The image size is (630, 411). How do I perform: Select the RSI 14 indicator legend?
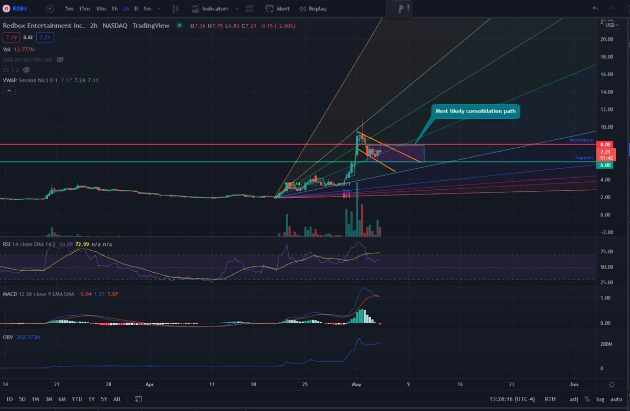(57, 244)
